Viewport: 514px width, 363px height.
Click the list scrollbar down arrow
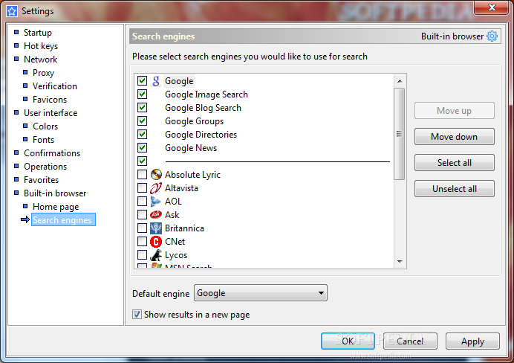[400, 262]
